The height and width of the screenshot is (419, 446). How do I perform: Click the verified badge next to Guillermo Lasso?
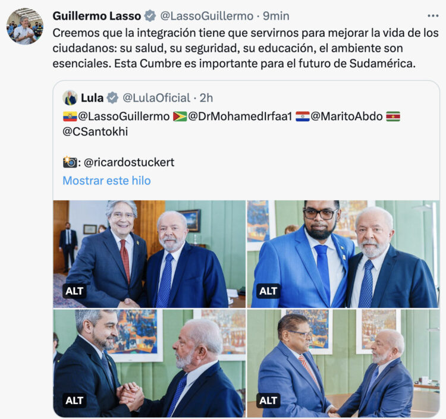pos(150,16)
